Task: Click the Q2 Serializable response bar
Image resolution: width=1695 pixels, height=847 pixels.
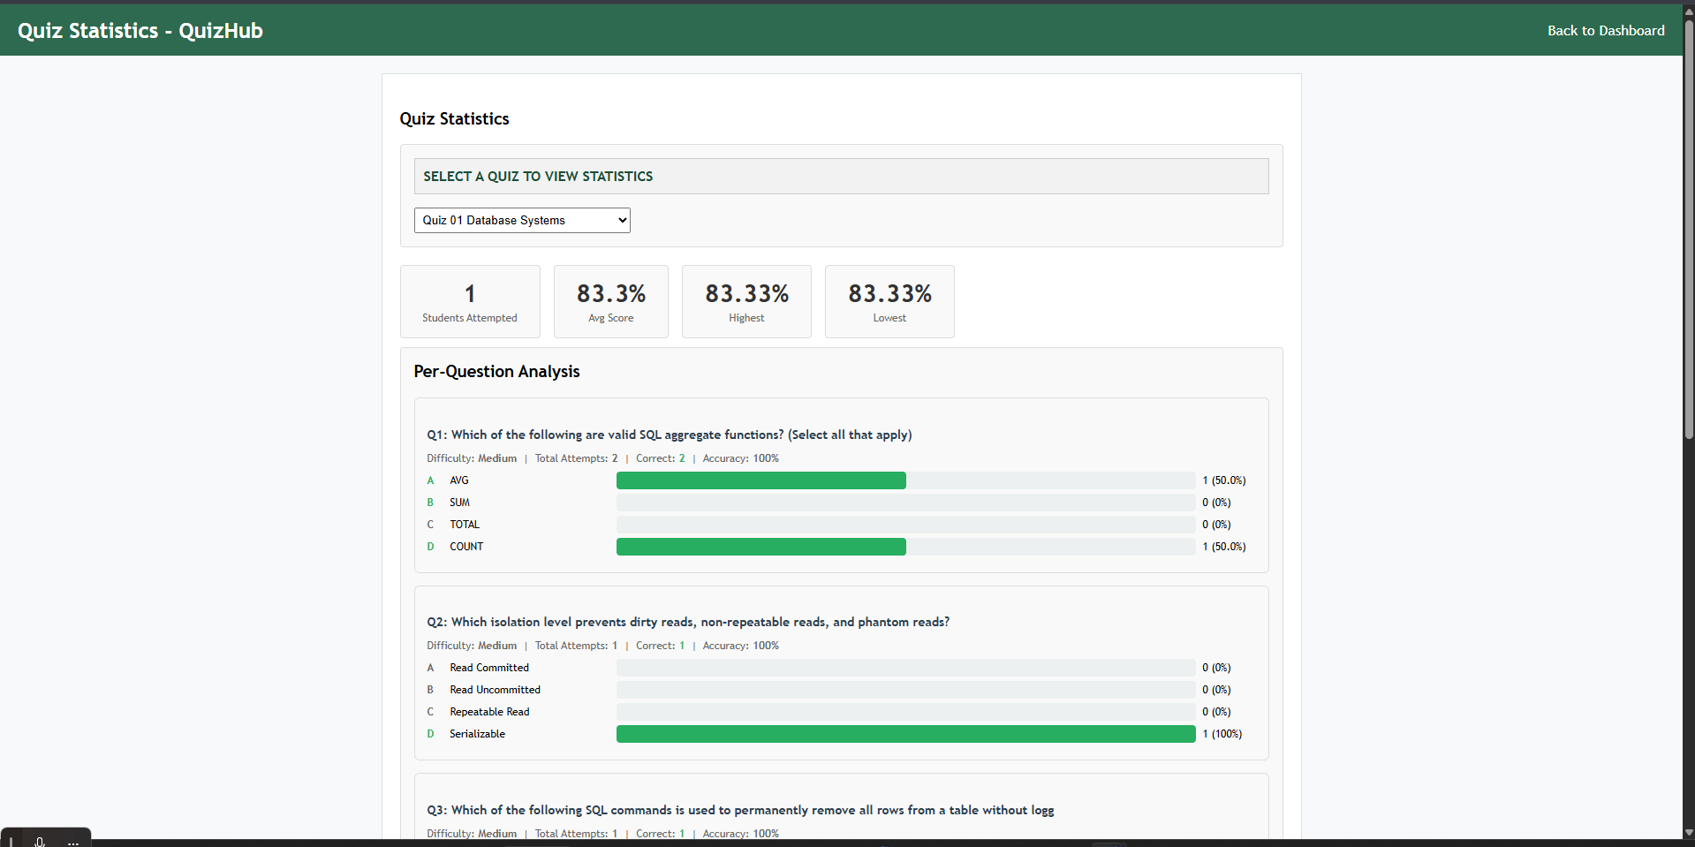Action: tap(905, 734)
